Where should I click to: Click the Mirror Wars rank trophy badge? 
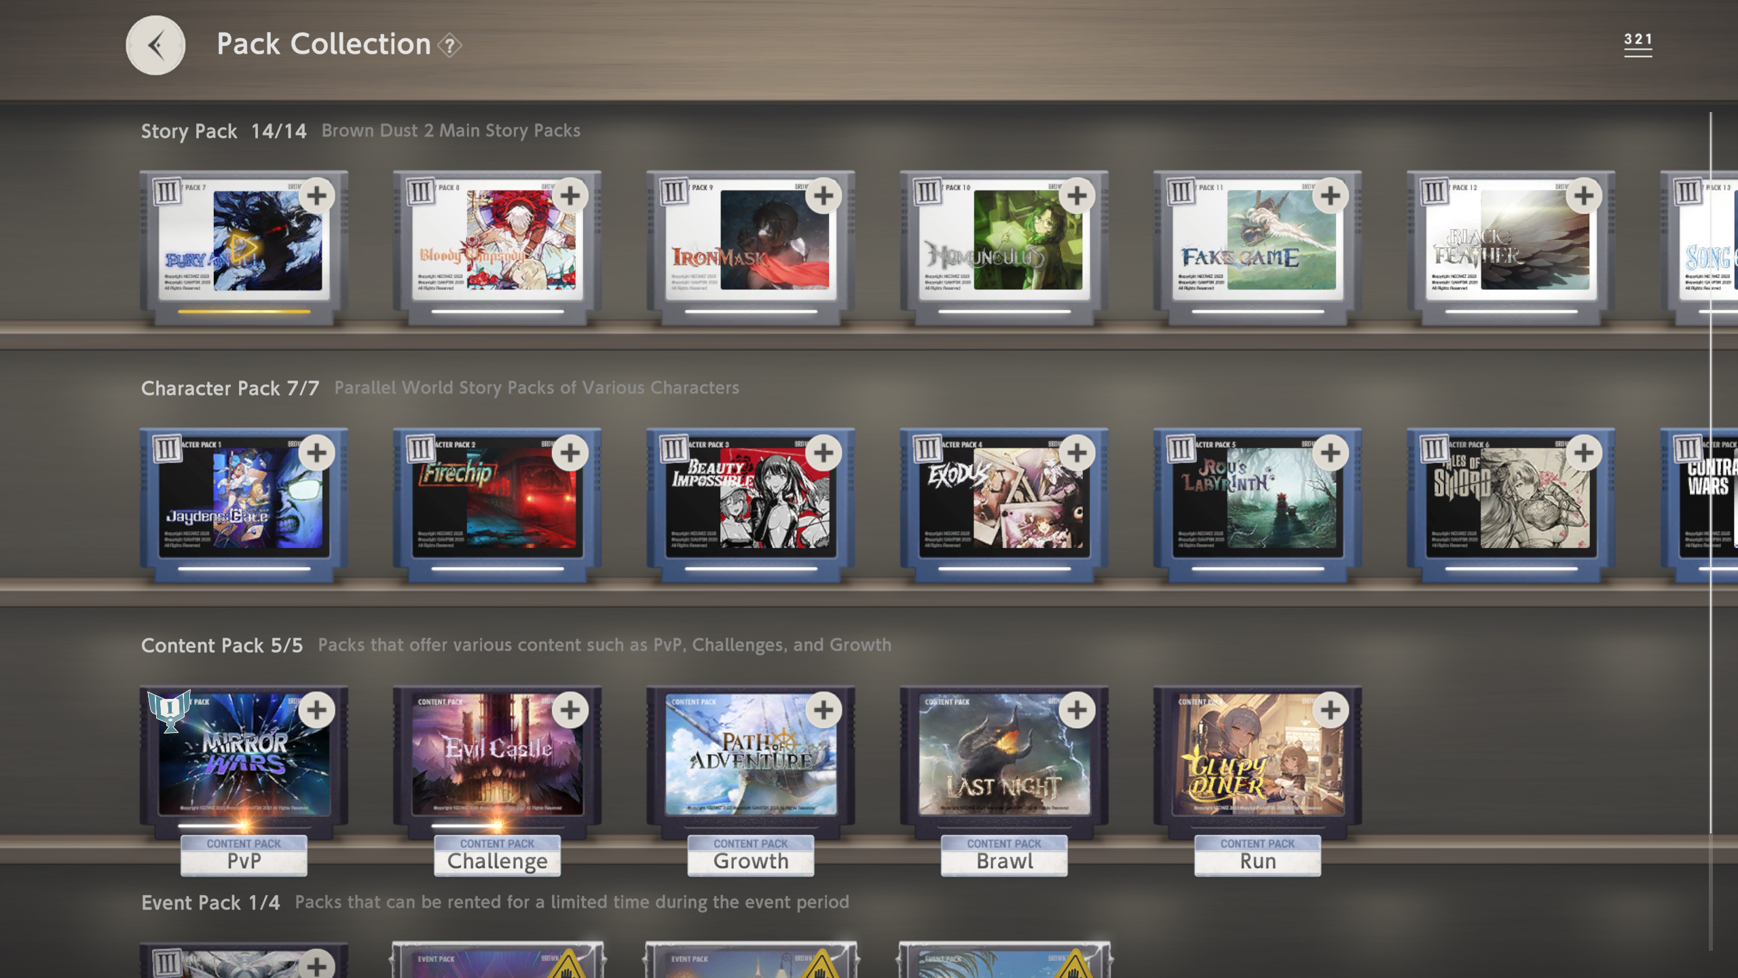[x=169, y=710]
